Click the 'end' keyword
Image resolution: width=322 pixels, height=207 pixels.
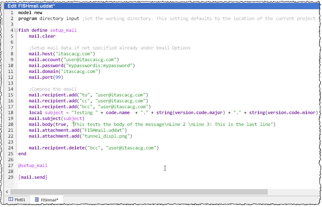(22, 154)
